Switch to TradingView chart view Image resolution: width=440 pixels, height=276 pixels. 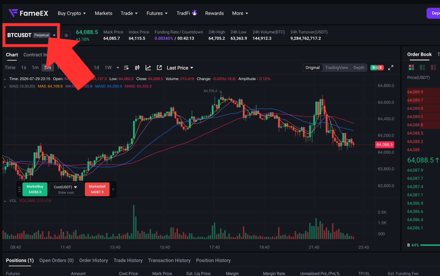click(337, 68)
